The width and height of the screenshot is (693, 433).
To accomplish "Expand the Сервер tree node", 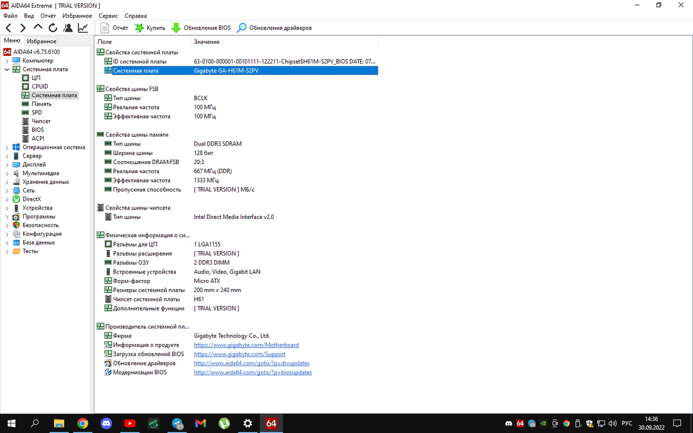I will pyautogui.click(x=7, y=156).
